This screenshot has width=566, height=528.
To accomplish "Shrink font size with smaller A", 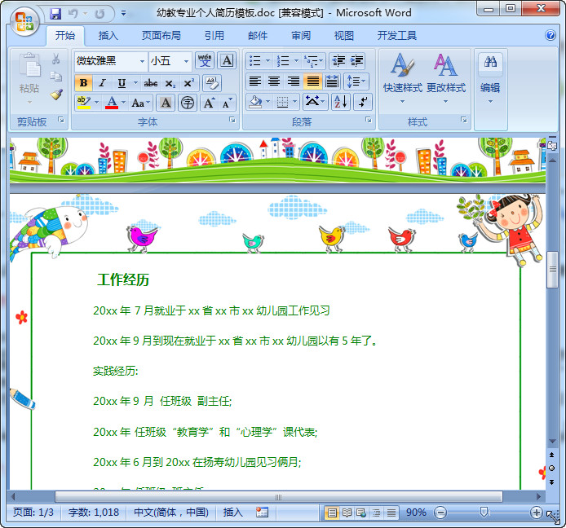I will [227, 103].
